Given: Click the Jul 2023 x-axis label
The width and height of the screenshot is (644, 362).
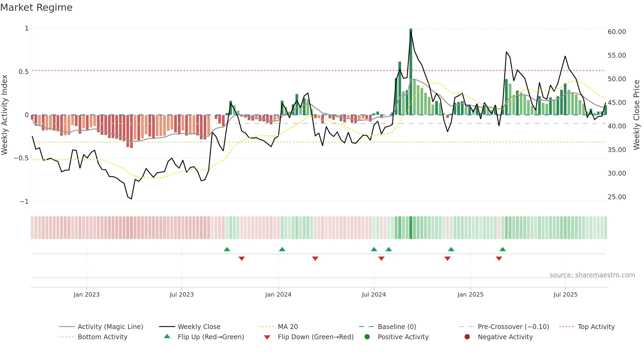Looking at the screenshot, I should coord(182,294).
